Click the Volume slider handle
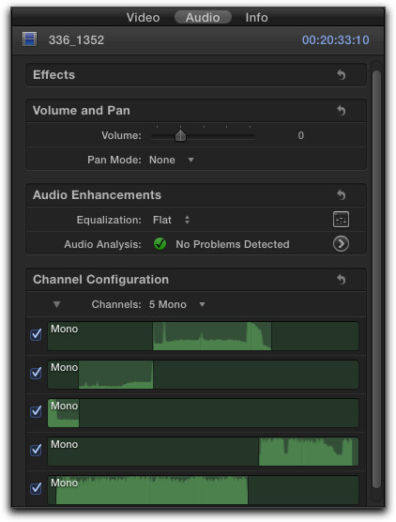 [x=181, y=135]
